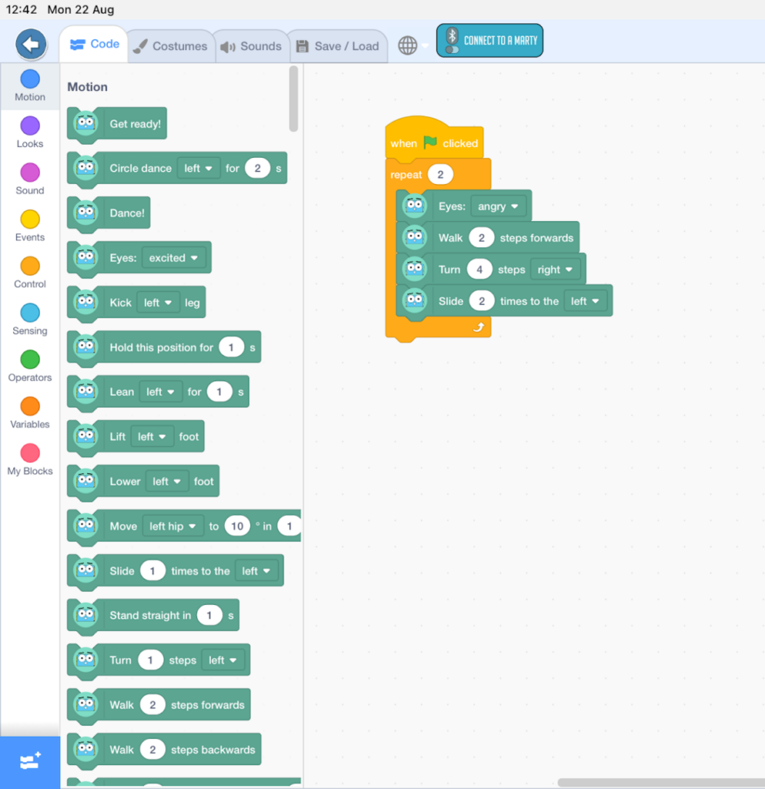Open Eyes angry dropdown in script

click(x=498, y=206)
